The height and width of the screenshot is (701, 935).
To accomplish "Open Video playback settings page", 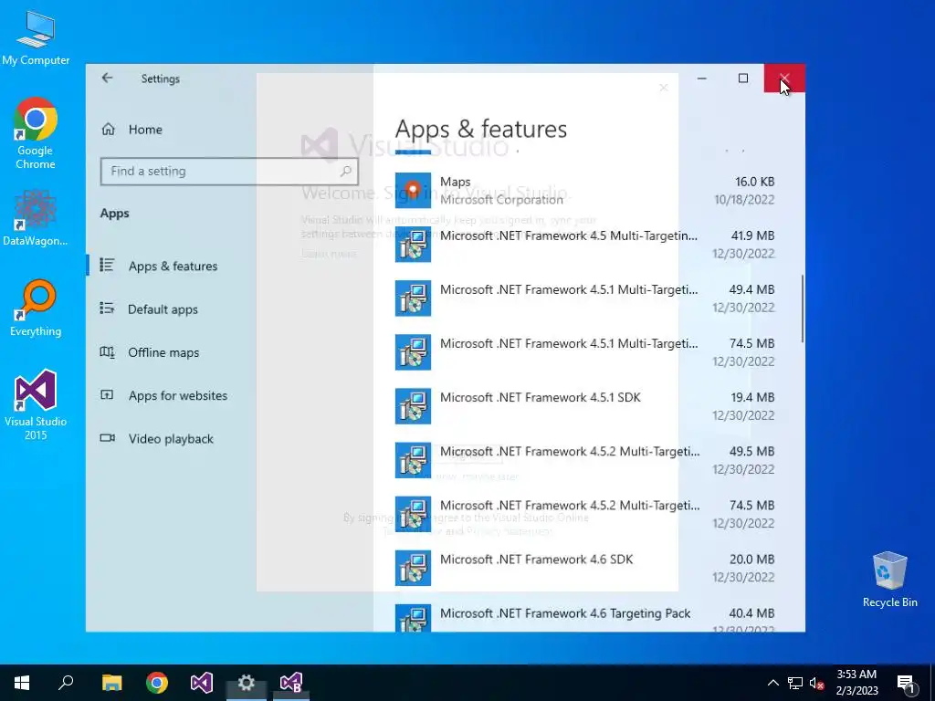I will point(173,439).
